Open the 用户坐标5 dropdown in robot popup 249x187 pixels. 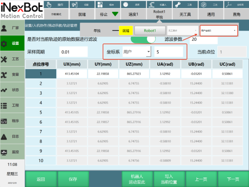pos(219,31)
